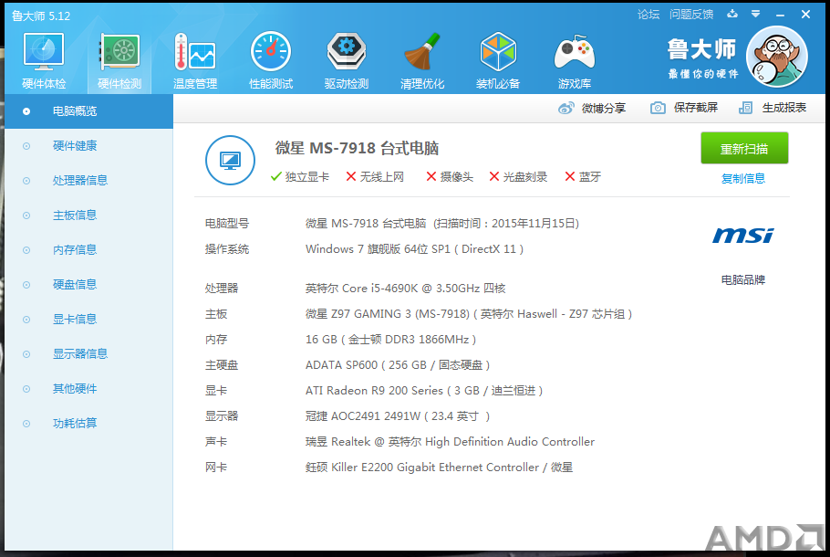Click the AOC2491 monitor value
This screenshot has height=557, width=830.
[398, 416]
